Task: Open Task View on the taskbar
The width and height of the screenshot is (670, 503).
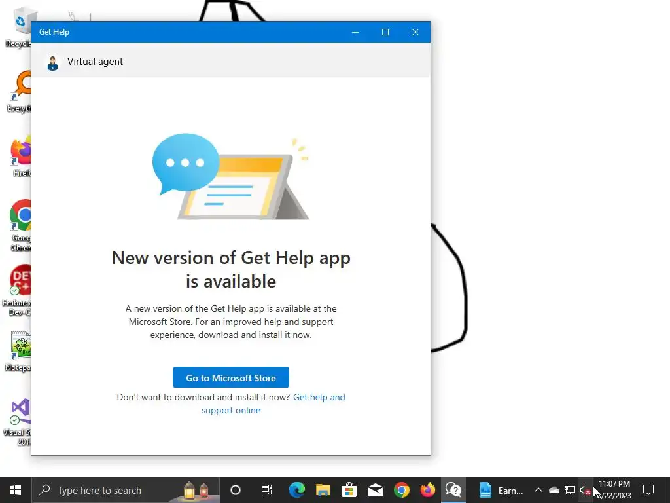Action: (267, 490)
